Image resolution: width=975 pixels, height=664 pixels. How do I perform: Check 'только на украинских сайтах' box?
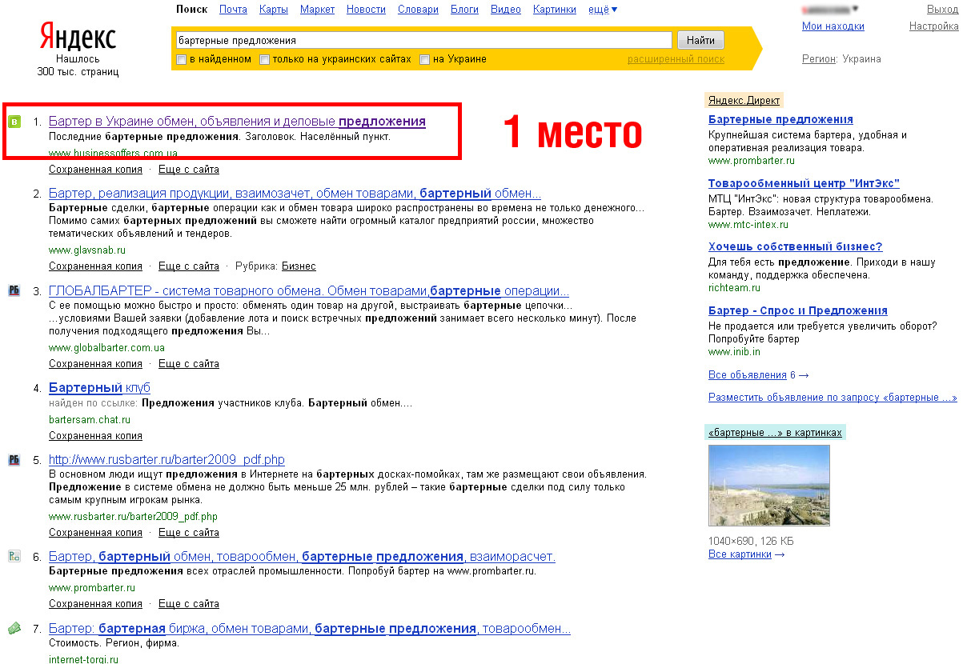pyautogui.click(x=264, y=59)
